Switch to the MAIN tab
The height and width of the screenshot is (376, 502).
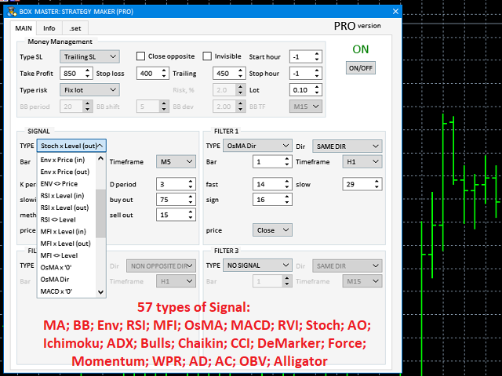point(24,28)
